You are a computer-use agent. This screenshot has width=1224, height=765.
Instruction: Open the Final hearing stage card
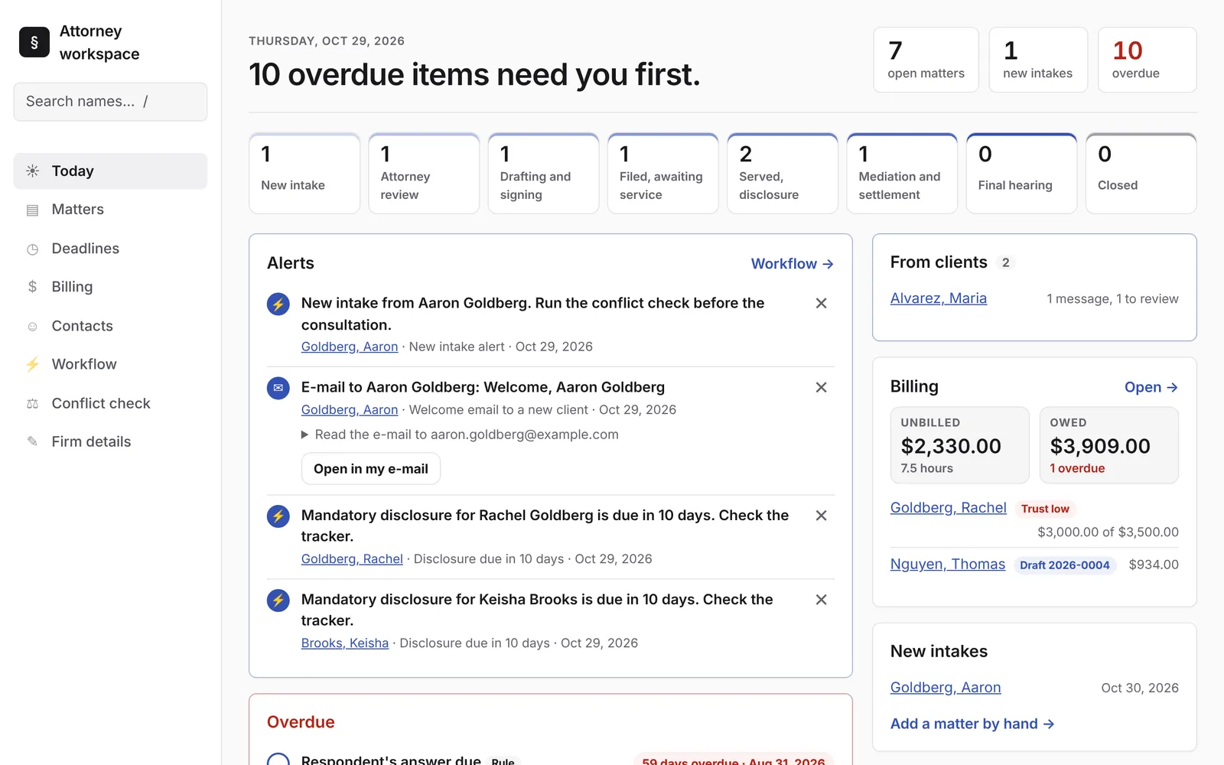pyautogui.click(x=1021, y=174)
